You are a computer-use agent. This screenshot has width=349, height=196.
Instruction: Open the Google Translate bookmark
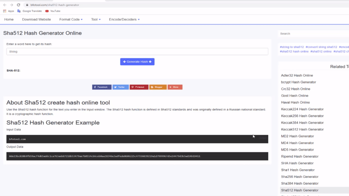pos(29,11)
